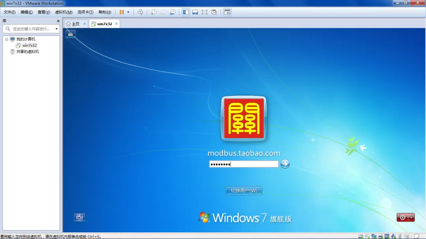The width and height of the screenshot is (426, 239).
Task: Select 我的计算机 in the library
Action: (x=26, y=39)
